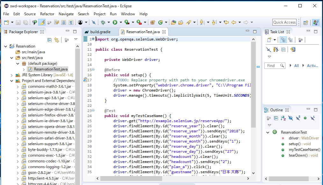Viewport: 323px width, 185px height.
Task: Synchronize changed tasks in Task List
Action: [x=293, y=49]
